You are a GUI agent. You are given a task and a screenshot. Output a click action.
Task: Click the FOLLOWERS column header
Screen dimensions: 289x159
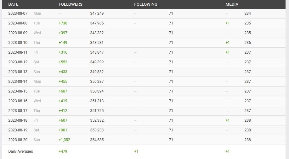pyautogui.click(x=71, y=4)
